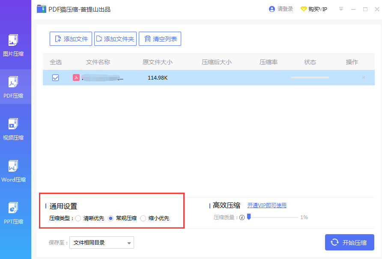Open the Word压缩 section
Screen dimensions: 382x259
(x=13, y=171)
